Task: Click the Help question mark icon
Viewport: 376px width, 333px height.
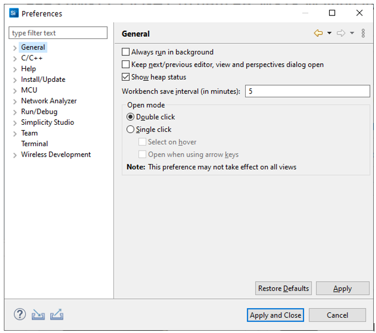Action: coord(20,314)
